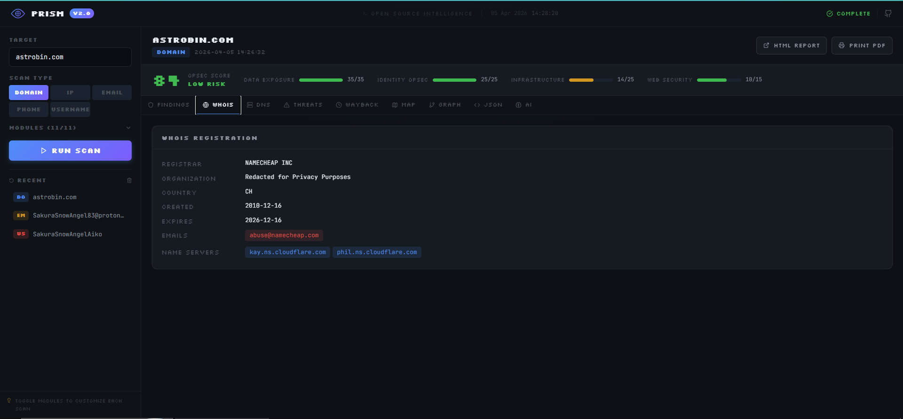903x419 pixels.
Task: Click registrar value NAMECHEAP INC
Action: click(269, 163)
